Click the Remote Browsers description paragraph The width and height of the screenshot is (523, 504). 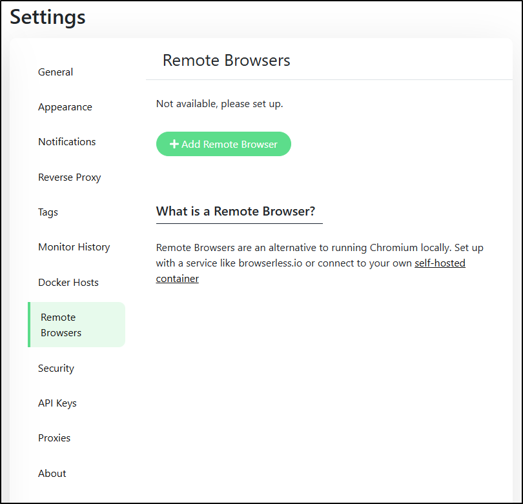[x=320, y=263]
